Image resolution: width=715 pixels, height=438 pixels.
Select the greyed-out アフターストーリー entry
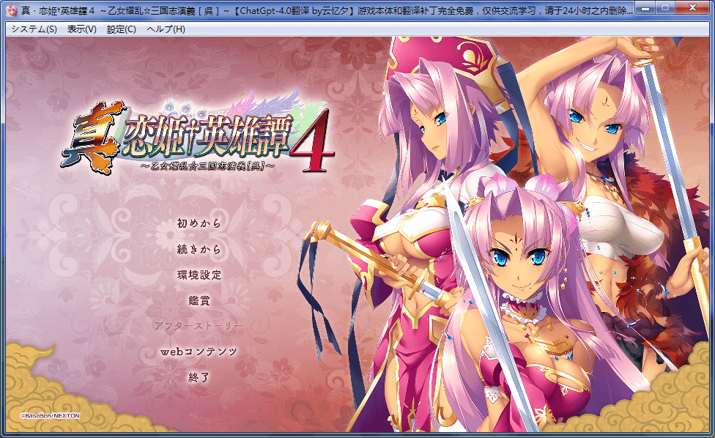[199, 326]
